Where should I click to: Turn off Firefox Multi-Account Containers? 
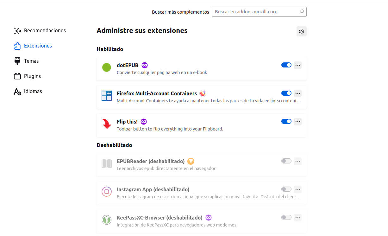coord(286,93)
